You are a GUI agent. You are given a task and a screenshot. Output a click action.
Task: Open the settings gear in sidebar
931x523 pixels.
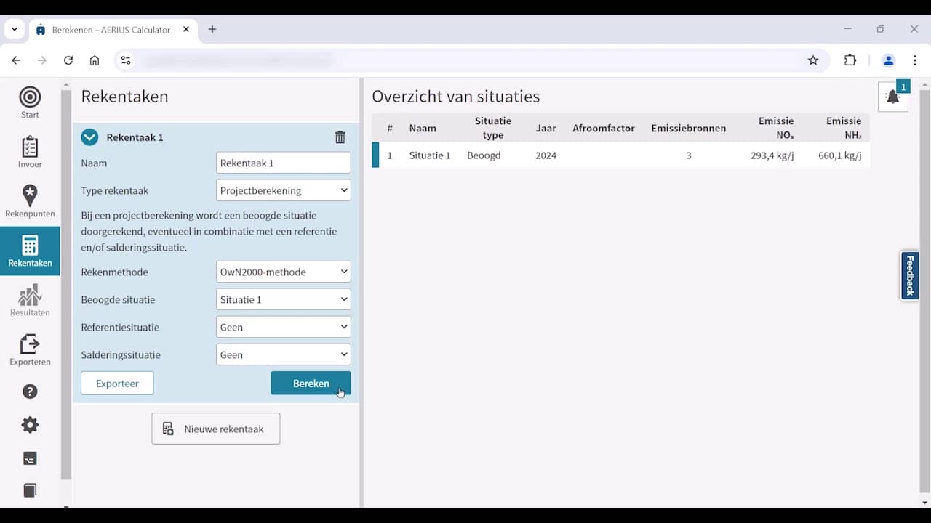30,425
